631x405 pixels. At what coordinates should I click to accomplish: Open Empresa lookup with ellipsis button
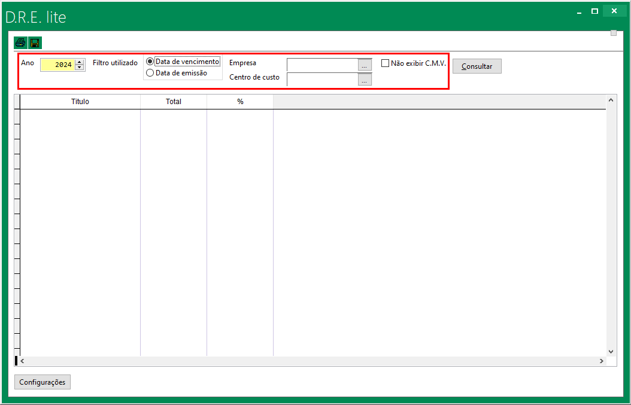[365, 65]
